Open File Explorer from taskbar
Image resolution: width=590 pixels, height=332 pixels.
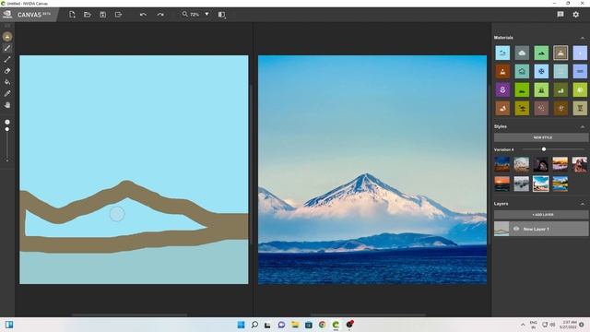coord(295,325)
